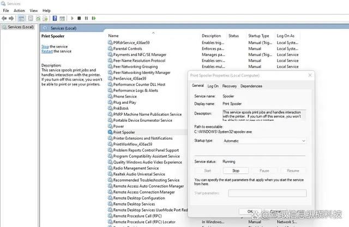
Task: Click the Pause Service toolbar icon
Action: [86, 18]
